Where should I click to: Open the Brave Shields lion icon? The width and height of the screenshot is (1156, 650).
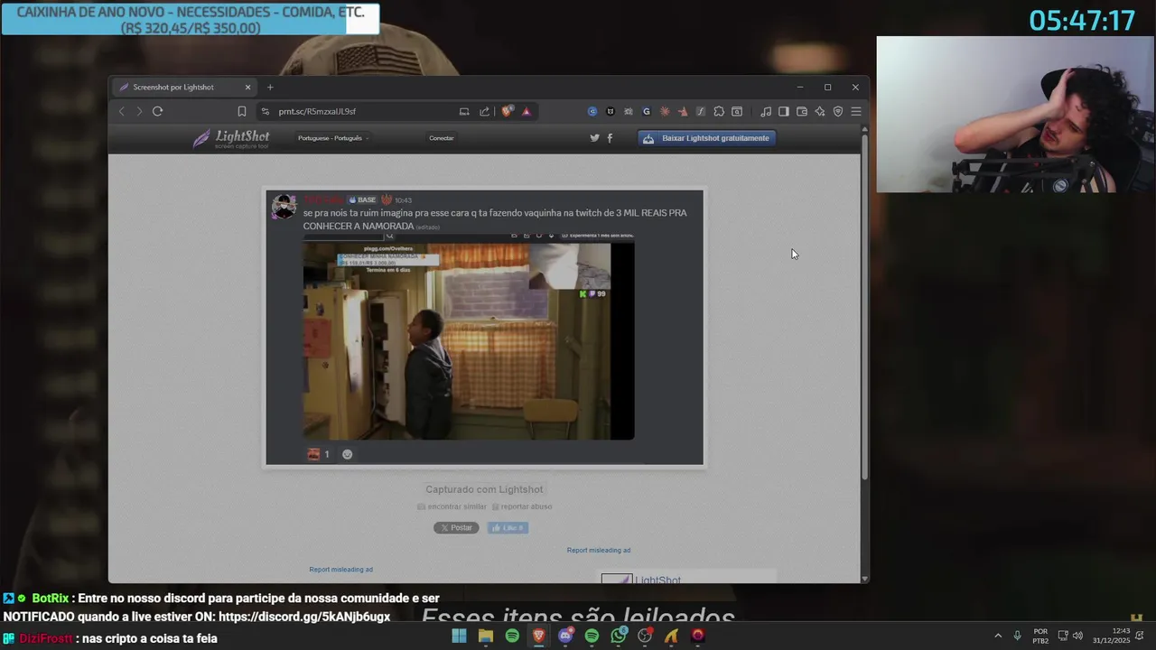click(x=507, y=111)
